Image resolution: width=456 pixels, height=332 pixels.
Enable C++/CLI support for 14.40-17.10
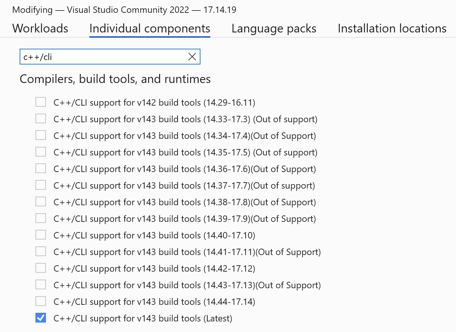click(x=41, y=234)
